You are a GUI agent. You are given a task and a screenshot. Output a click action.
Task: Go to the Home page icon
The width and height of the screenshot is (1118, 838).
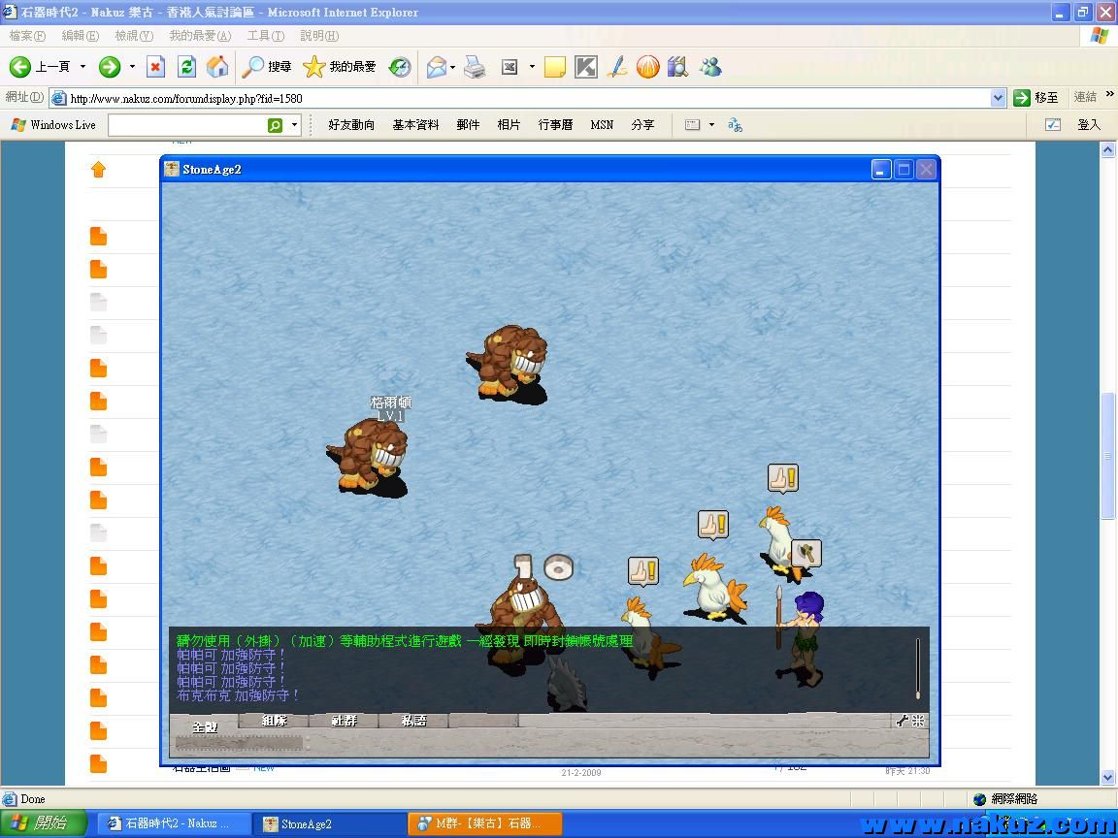pyautogui.click(x=217, y=67)
